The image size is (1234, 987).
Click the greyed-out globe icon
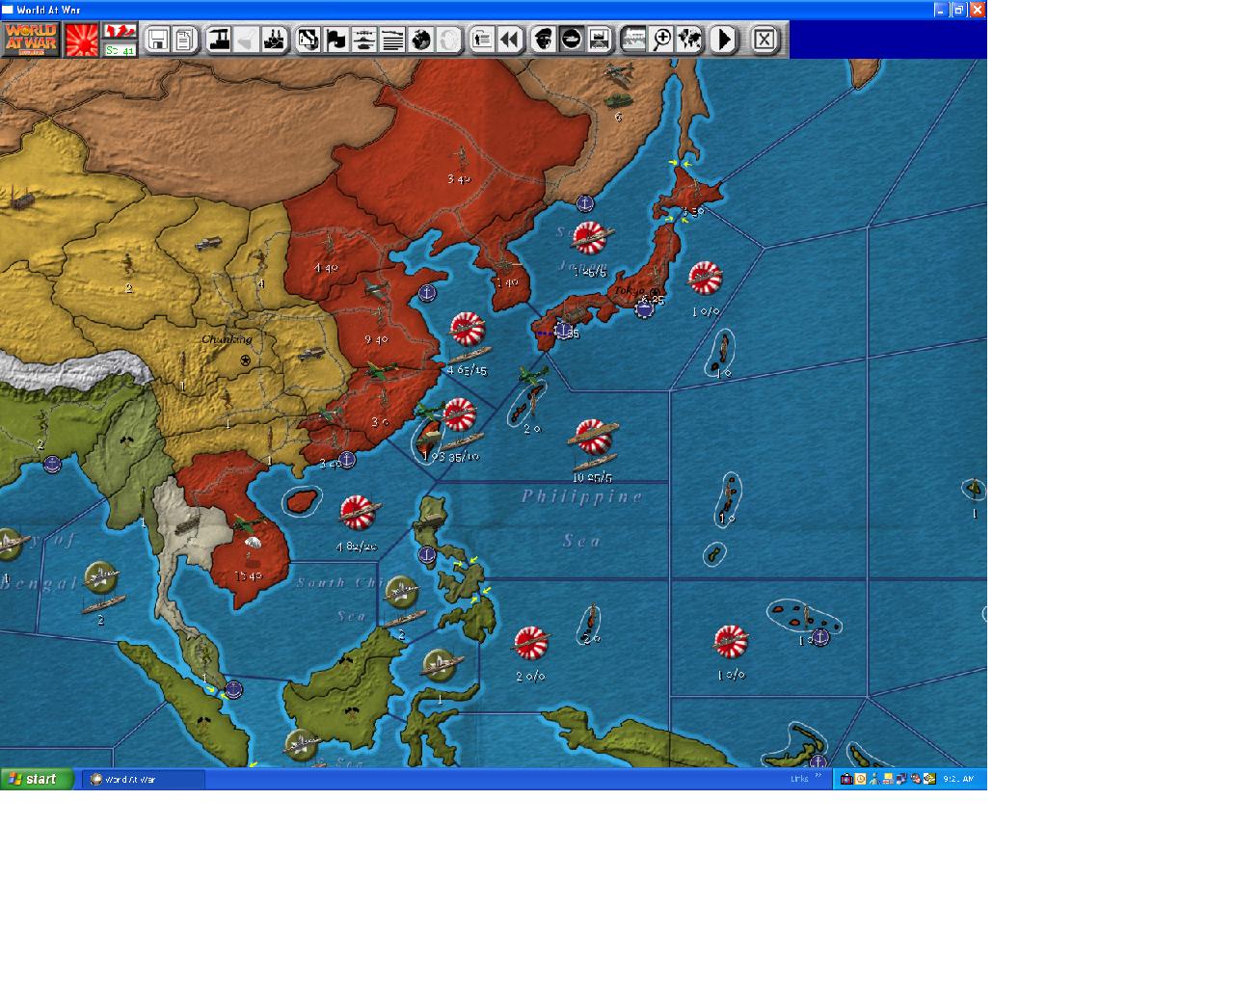coord(448,40)
